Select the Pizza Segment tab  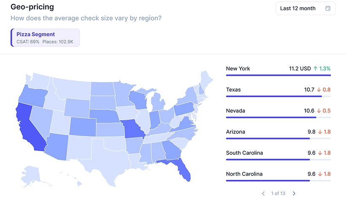(x=45, y=37)
